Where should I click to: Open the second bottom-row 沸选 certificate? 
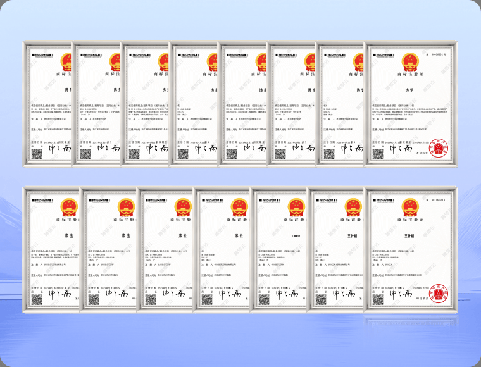(x=108, y=250)
